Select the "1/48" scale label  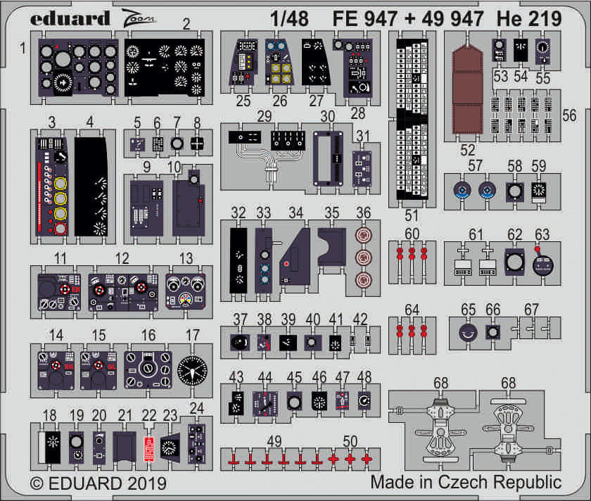[x=289, y=19]
